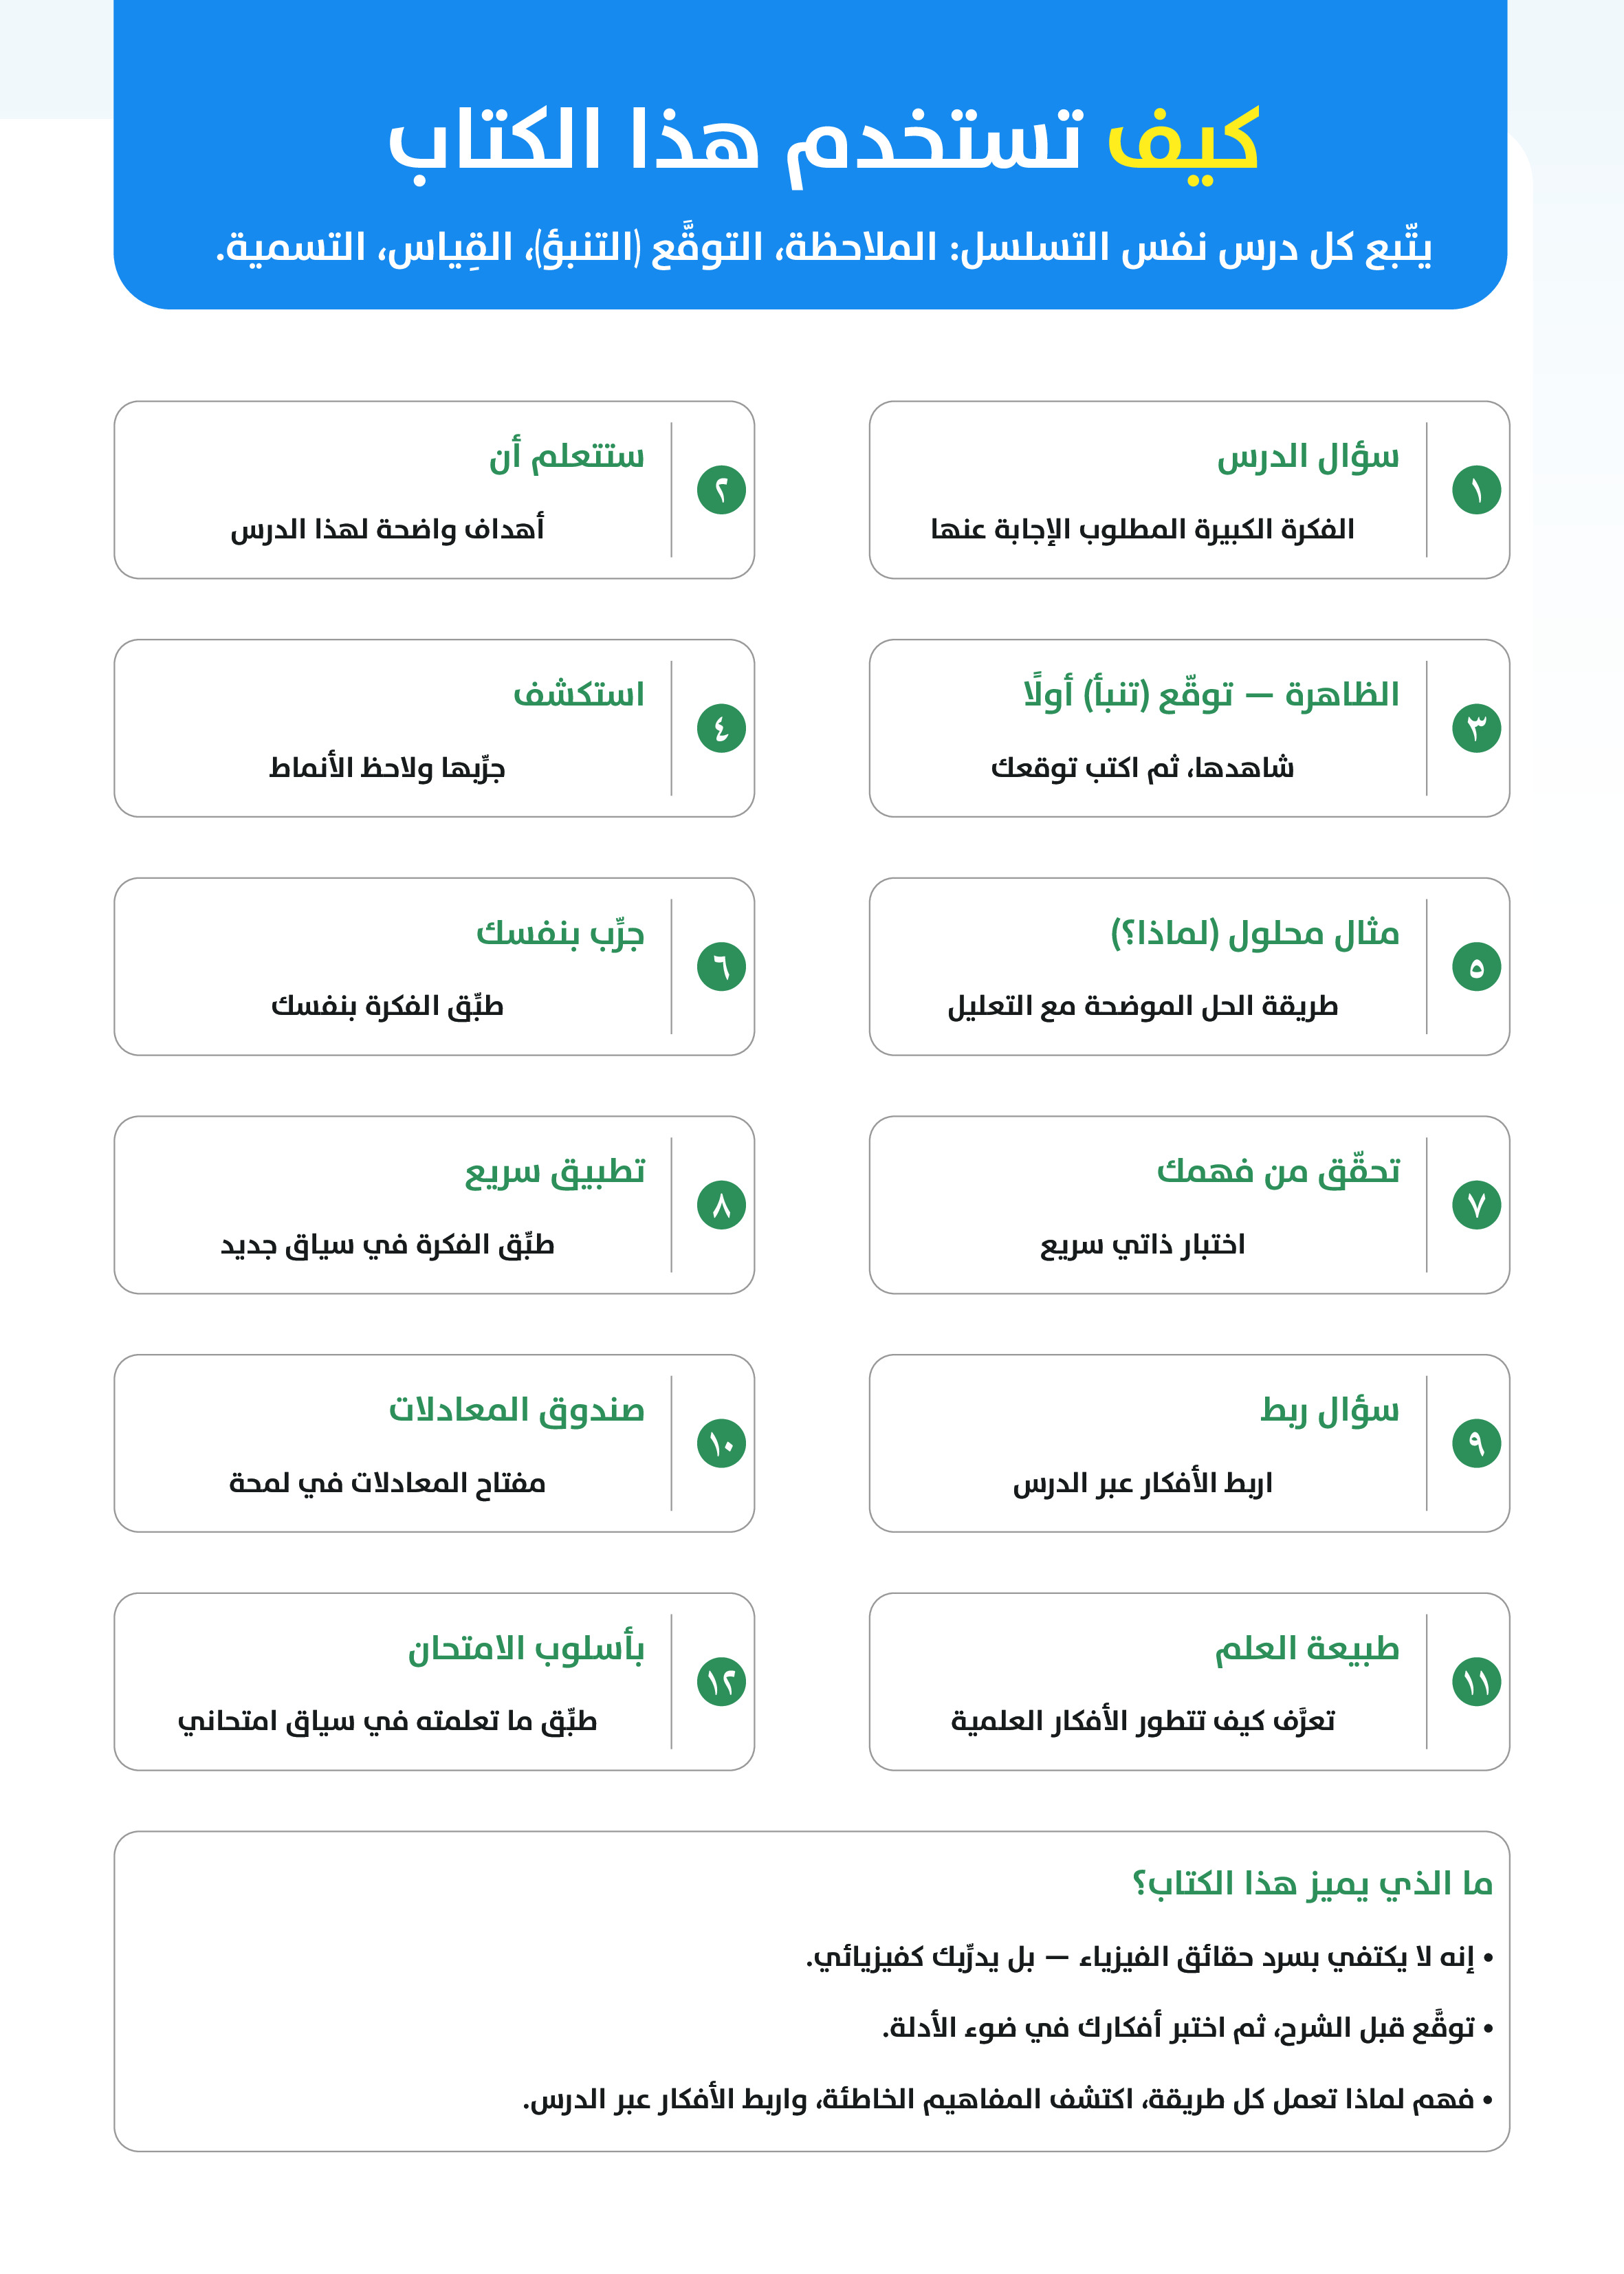Screen dimensions: 1624x2274
Task: Click the heading بأسلوب الامتحان
Action: [526, 1649]
